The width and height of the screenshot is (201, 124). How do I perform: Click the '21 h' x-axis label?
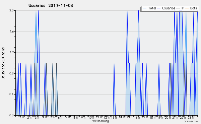click(175, 117)
